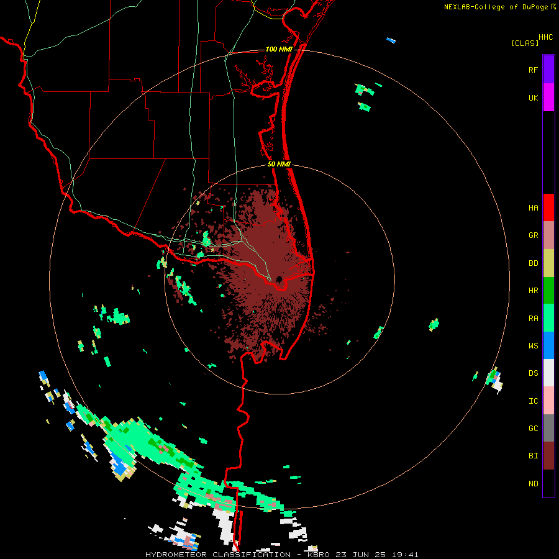Click the "100 NMI" range ring label
The image size is (559, 559).
[279, 49]
